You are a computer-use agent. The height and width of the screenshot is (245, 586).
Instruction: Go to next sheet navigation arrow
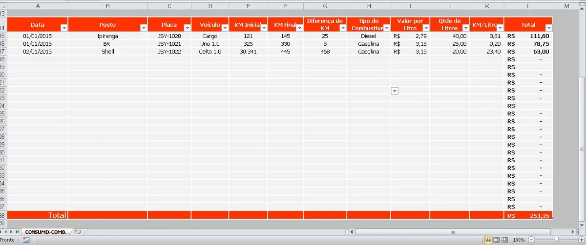click(x=12, y=232)
